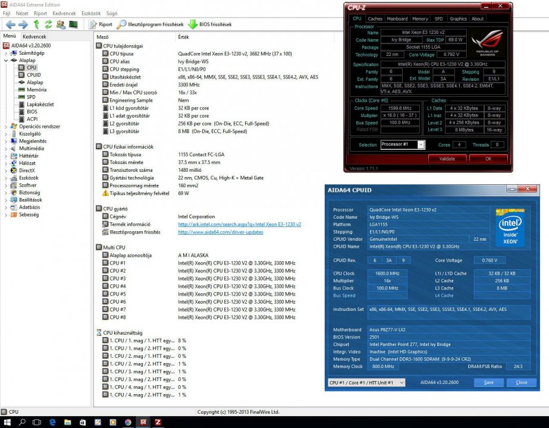Image resolution: width=549 pixels, height=428 pixels.
Task: Open Edge browser from taskbar
Action: point(52,423)
